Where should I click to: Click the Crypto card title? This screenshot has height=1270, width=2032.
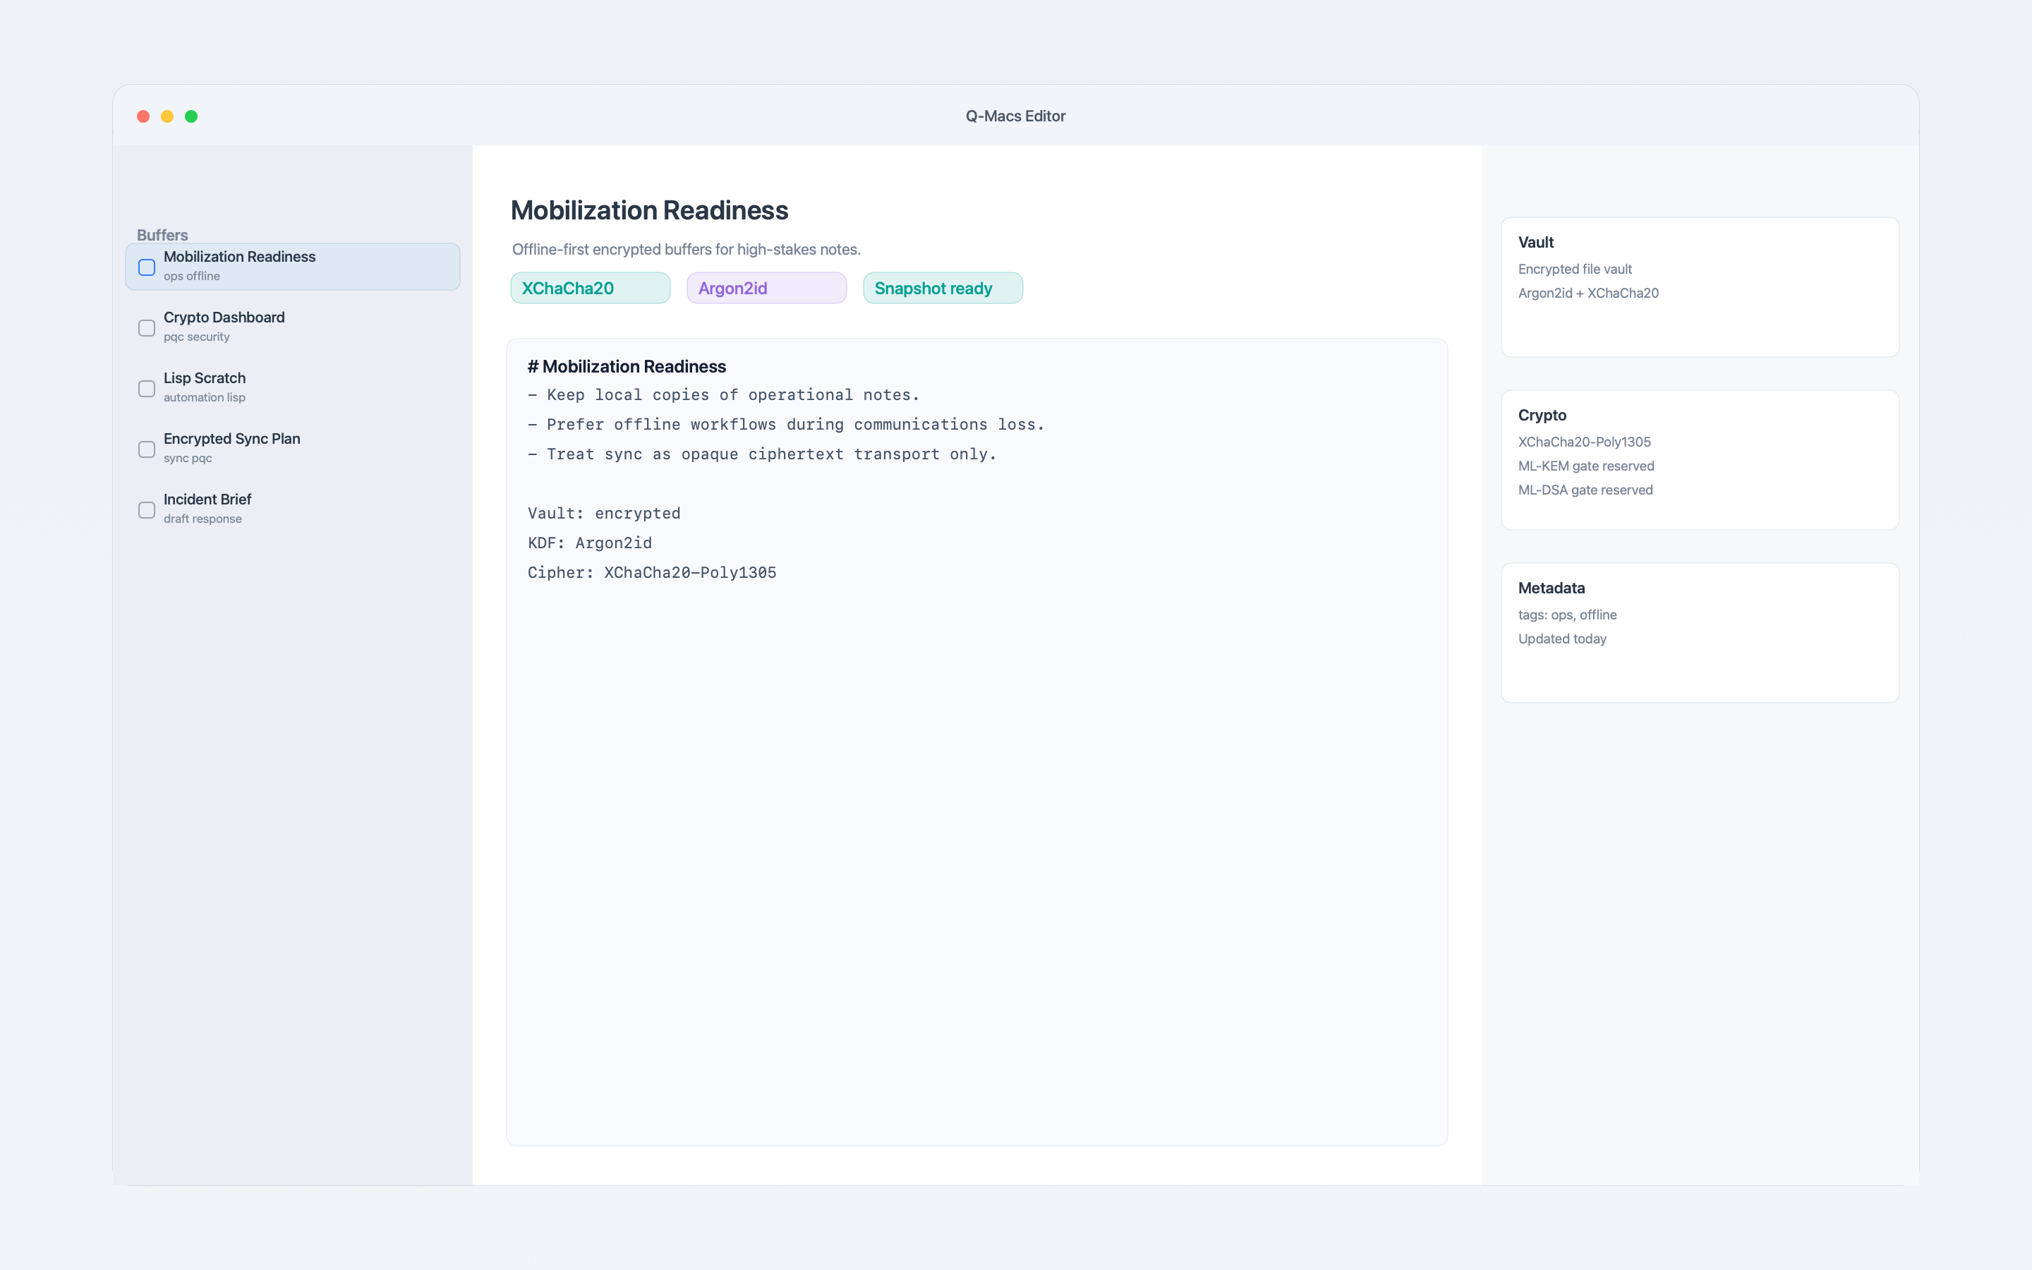1542,415
